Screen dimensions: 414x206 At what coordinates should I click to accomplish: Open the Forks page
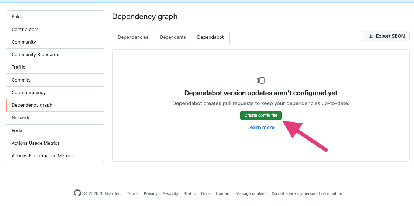click(55, 131)
